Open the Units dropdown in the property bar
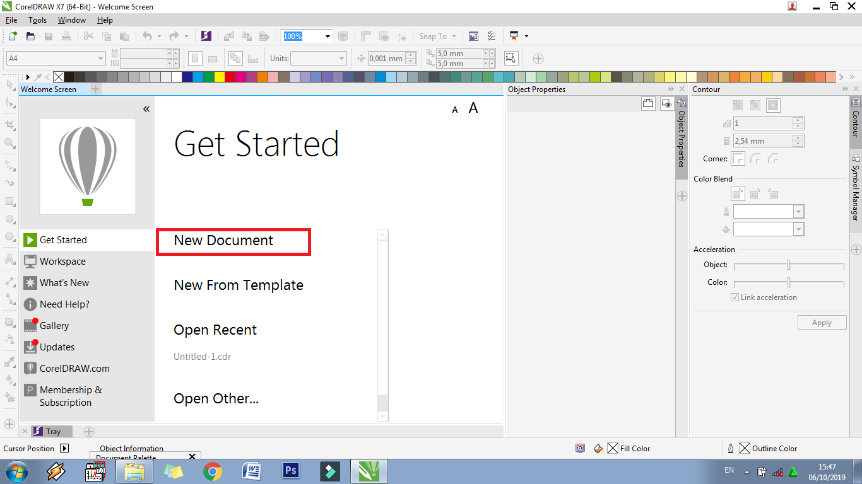The image size is (862, 484). [319, 58]
